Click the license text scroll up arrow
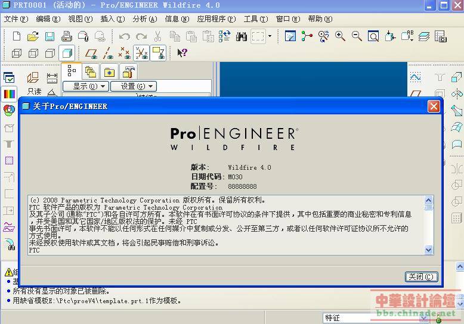This screenshot has width=464, height=324. (x=428, y=201)
